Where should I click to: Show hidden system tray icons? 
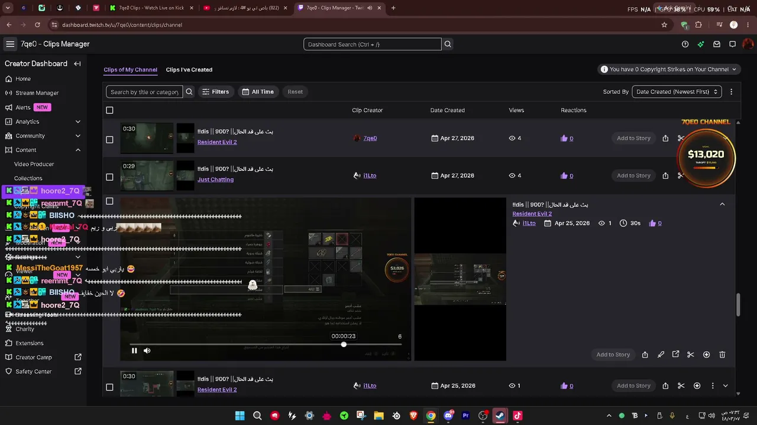pyautogui.click(x=609, y=416)
